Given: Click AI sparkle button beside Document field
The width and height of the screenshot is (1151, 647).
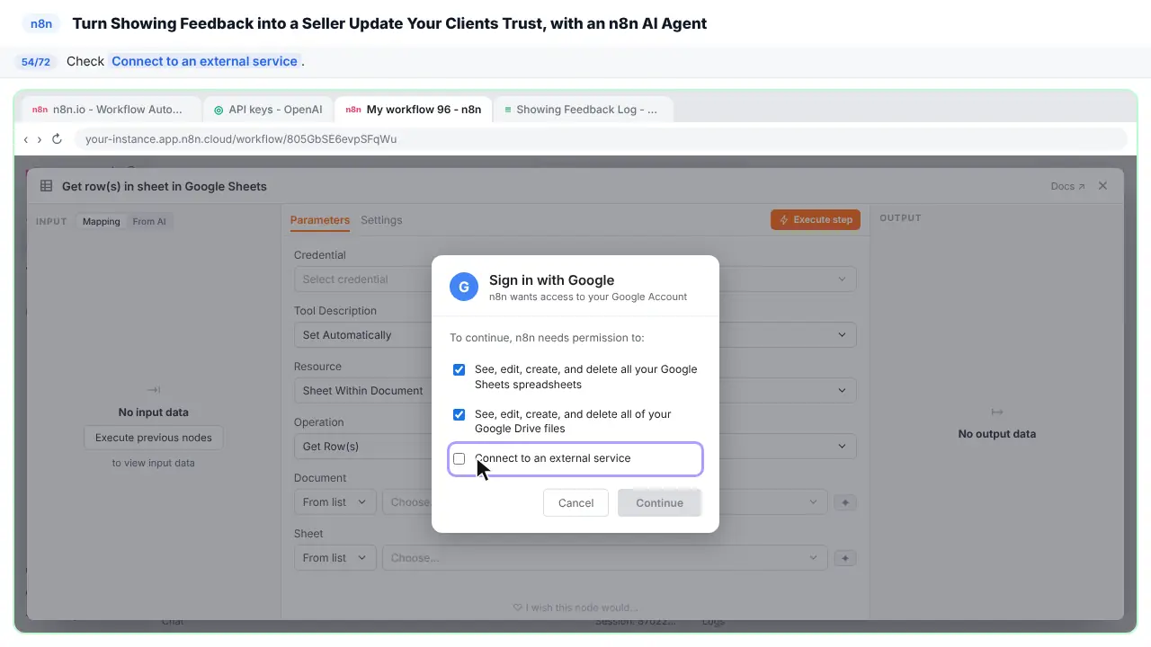Looking at the screenshot, I should (844, 502).
